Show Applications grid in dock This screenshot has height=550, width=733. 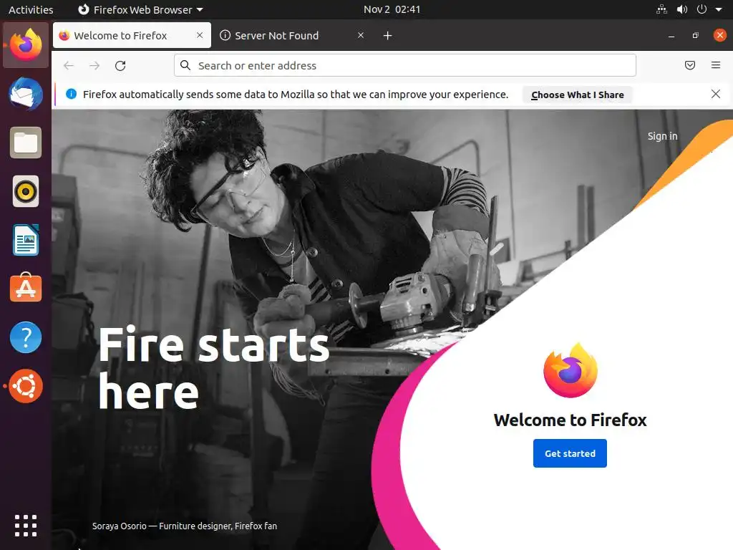(26, 526)
